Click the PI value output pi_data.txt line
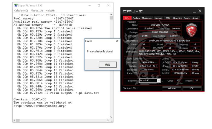The image size is (212, 129). 58,93
